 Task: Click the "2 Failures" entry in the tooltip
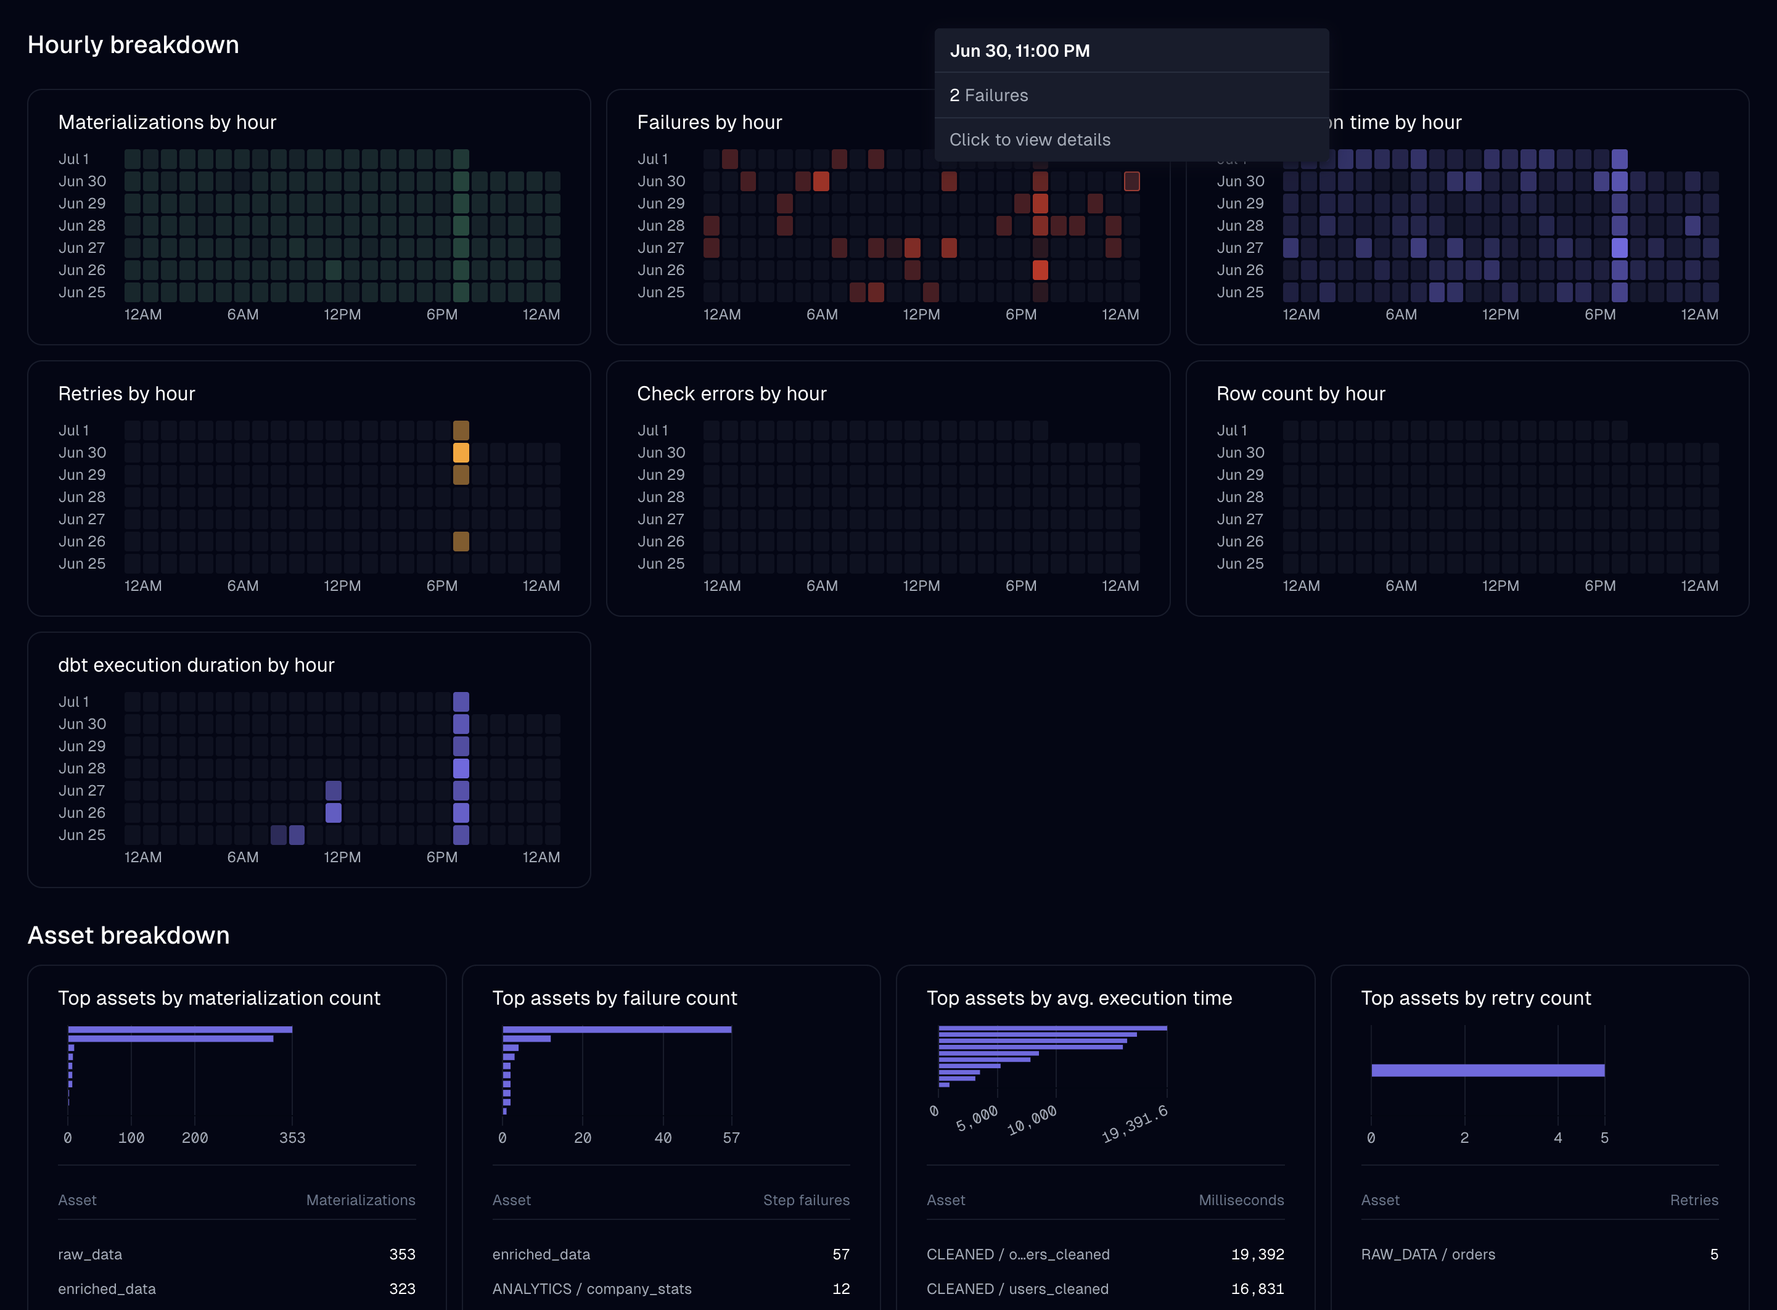click(989, 95)
